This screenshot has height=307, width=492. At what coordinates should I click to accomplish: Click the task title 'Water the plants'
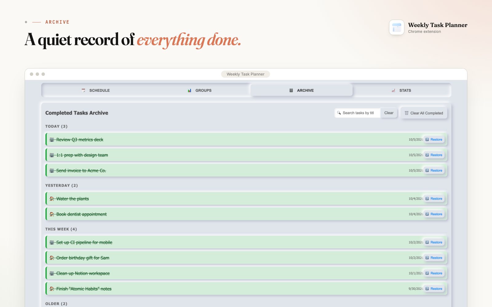(x=73, y=199)
